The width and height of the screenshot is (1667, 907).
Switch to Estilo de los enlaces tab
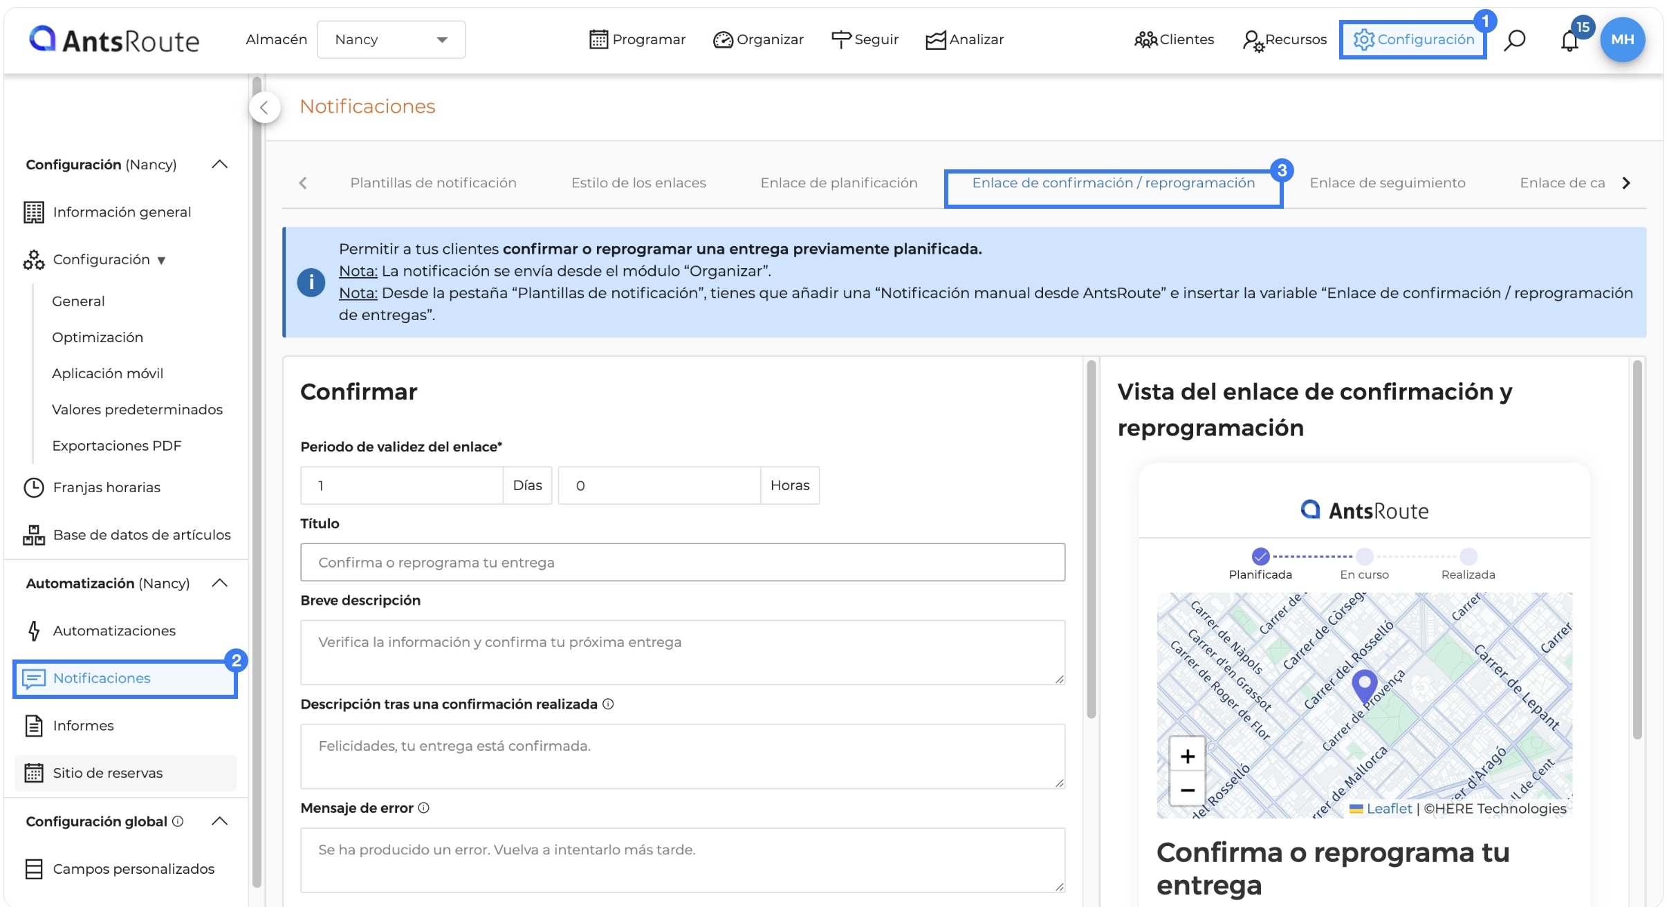[638, 183]
